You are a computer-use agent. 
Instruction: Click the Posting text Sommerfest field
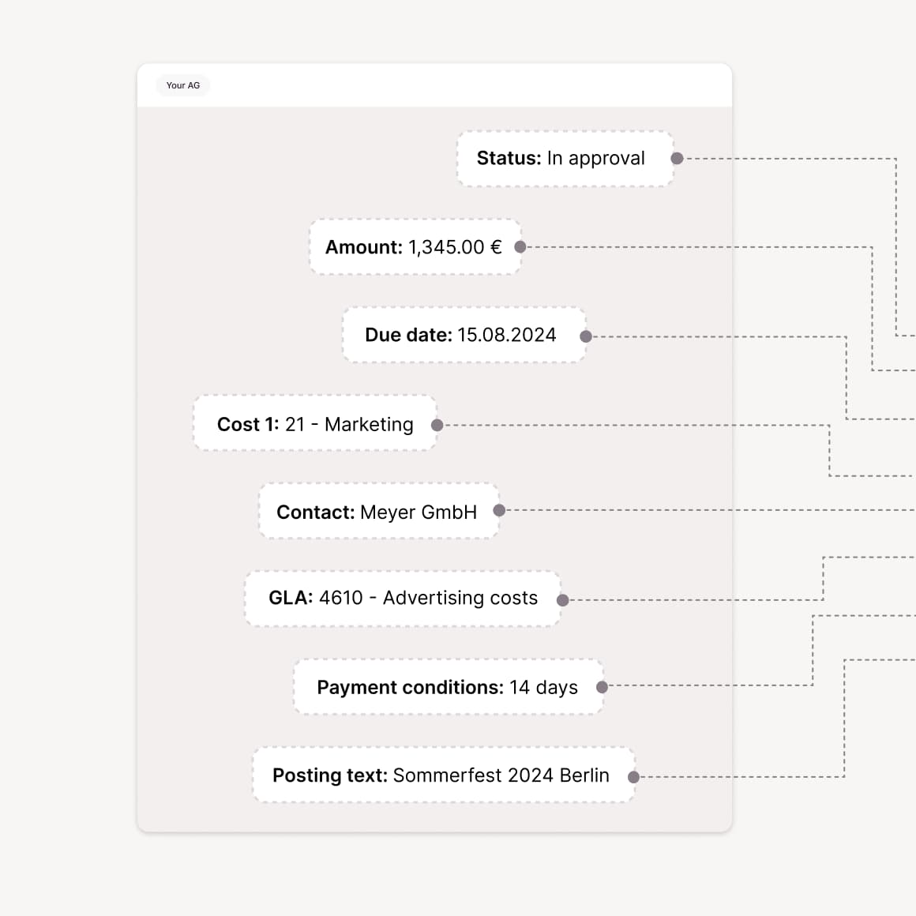pyautogui.click(x=442, y=775)
